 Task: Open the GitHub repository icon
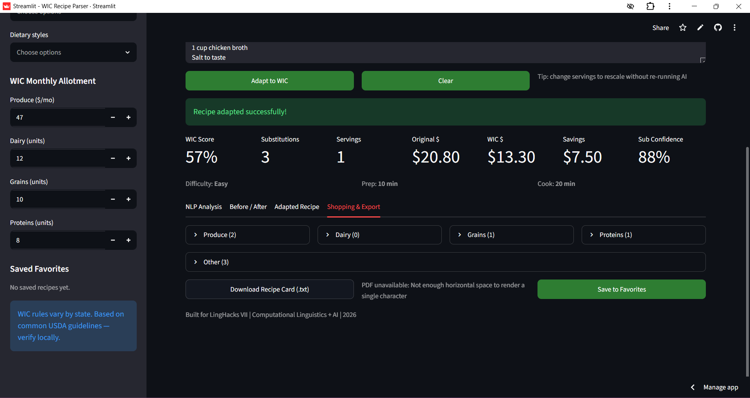[x=718, y=28]
